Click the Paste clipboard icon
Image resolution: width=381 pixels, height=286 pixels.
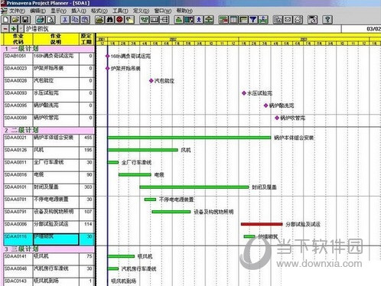85,20
